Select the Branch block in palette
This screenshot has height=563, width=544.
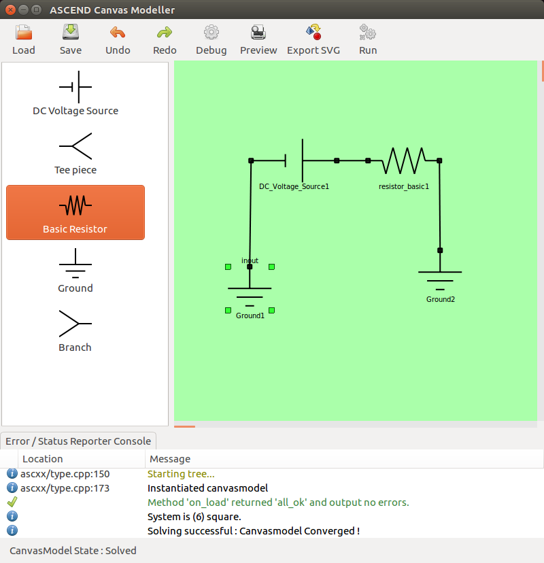coord(75,330)
